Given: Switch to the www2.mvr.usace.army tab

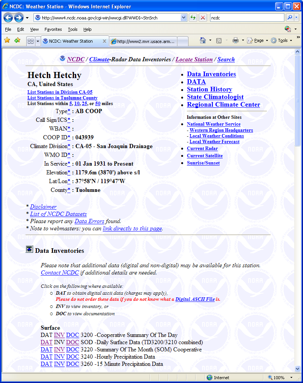Looking at the screenshot, I should click(143, 41).
